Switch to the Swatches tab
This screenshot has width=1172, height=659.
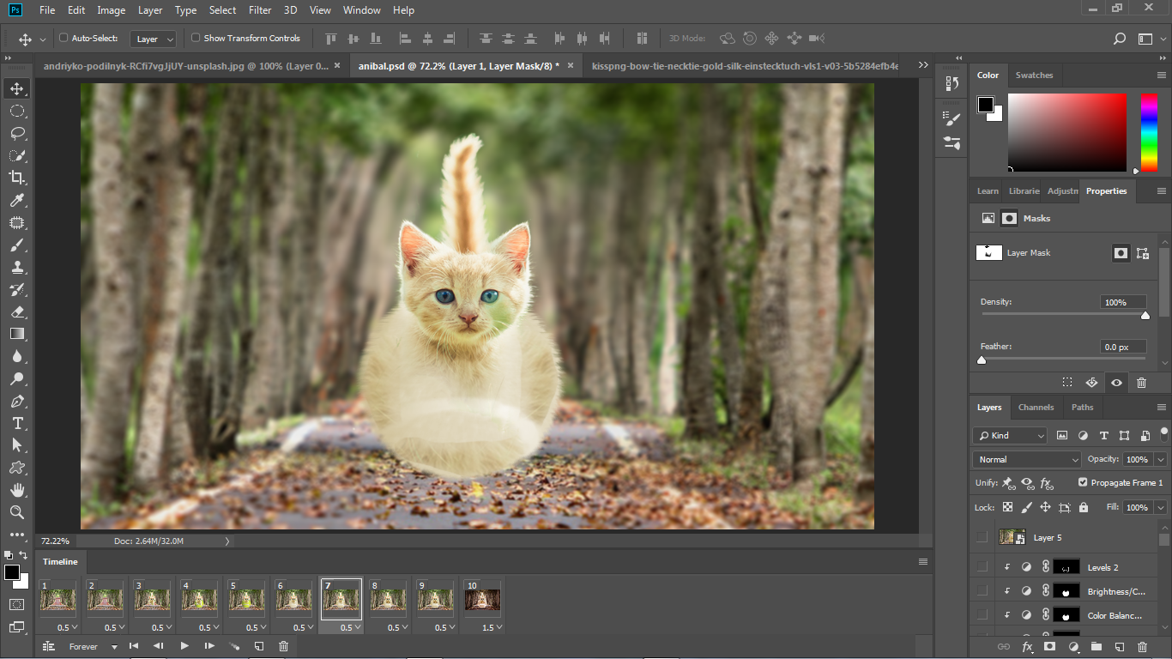1034,76
